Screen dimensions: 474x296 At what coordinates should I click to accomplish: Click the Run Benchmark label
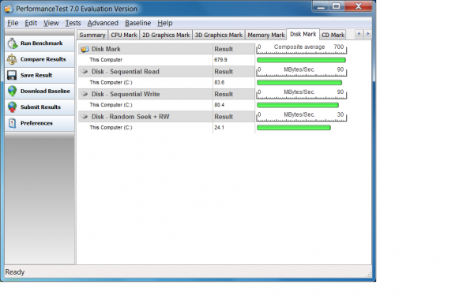pos(41,43)
